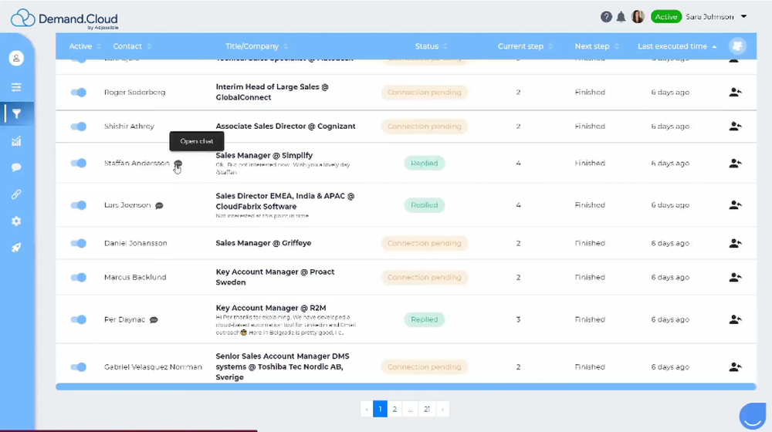Click the person icon for Lars Joenson row

pyautogui.click(x=735, y=204)
